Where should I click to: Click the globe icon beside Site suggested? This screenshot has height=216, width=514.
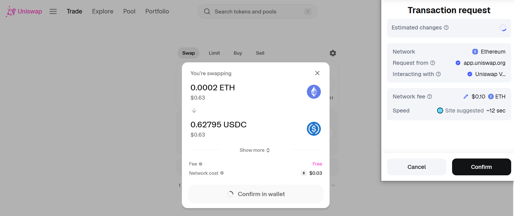pyautogui.click(x=440, y=111)
